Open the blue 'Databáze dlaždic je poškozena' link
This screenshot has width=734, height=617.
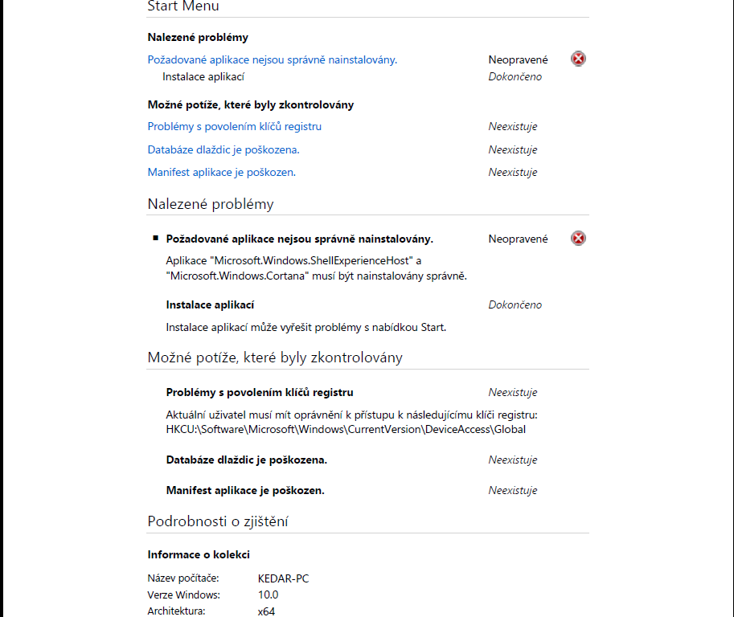point(223,149)
